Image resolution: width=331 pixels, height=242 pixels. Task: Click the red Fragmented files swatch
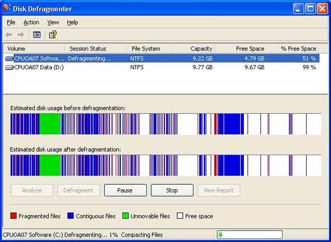tap(13, 216)
